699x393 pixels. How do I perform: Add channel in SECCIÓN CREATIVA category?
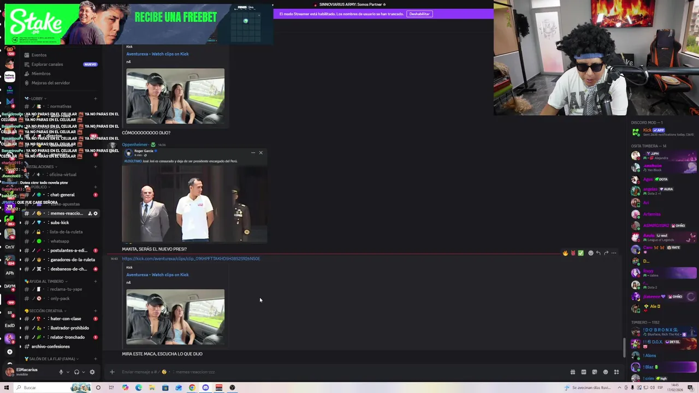[96, 311]
